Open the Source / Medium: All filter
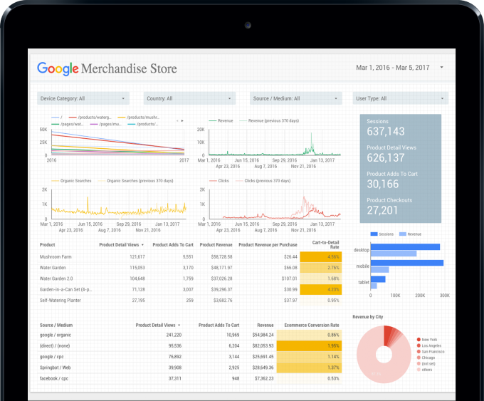The height and width of the screenshot is (401, 484). point(295,98)
